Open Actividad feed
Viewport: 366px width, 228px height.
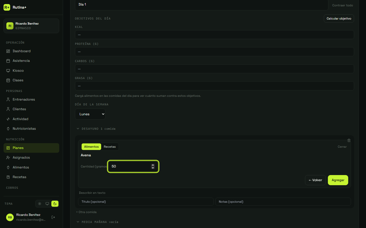pyautogui.click(x=31, y=119)
